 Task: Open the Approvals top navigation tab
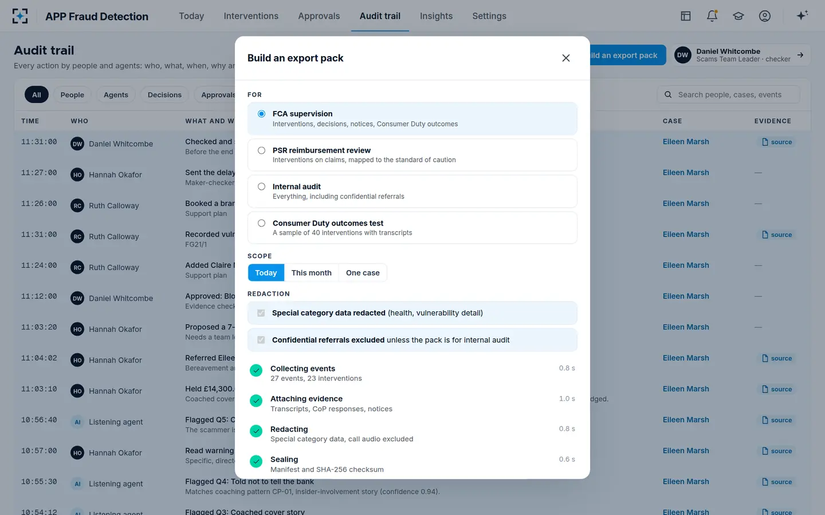pos(319,16)
